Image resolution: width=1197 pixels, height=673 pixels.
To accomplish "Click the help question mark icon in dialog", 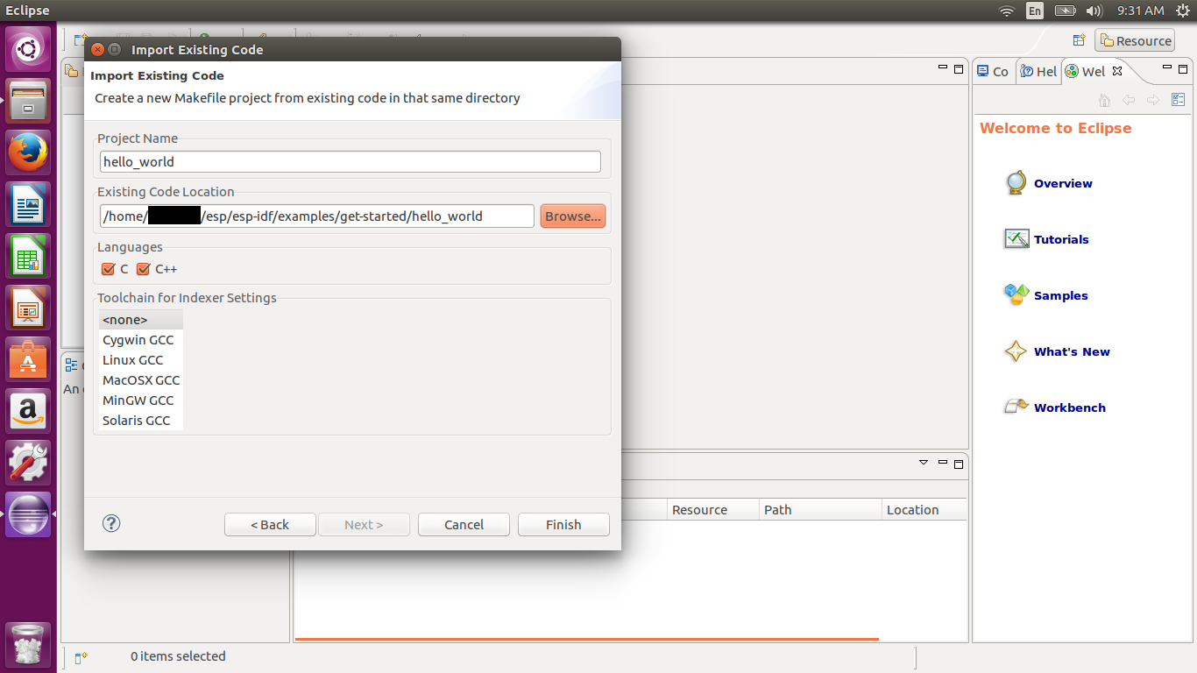I will [111, 523].
